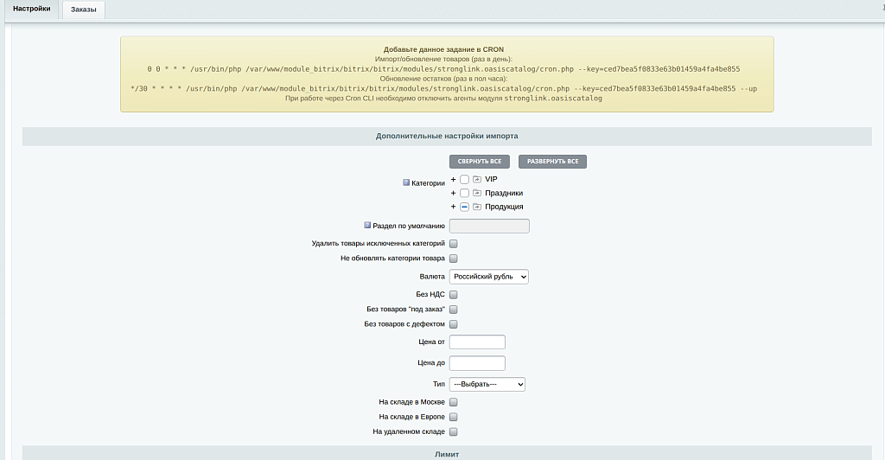The height and width of the screenshot is (460, 885).
Task: Click the folder icon beside Праздники
Action: coord(476,193)
